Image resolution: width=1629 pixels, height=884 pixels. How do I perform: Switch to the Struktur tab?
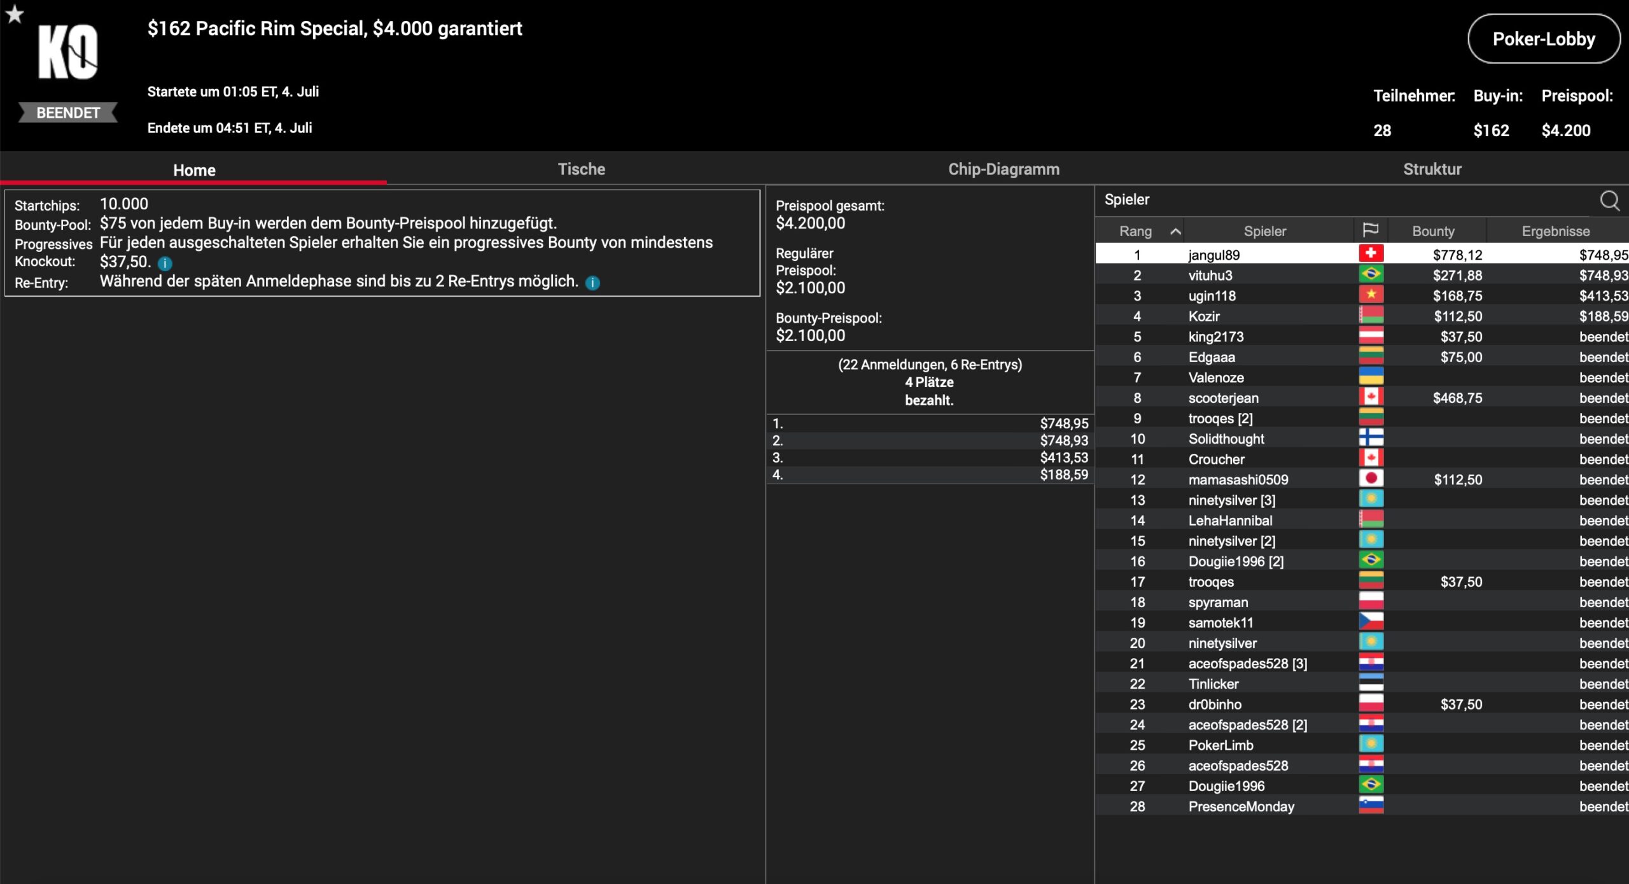(x=1432, y=169)
